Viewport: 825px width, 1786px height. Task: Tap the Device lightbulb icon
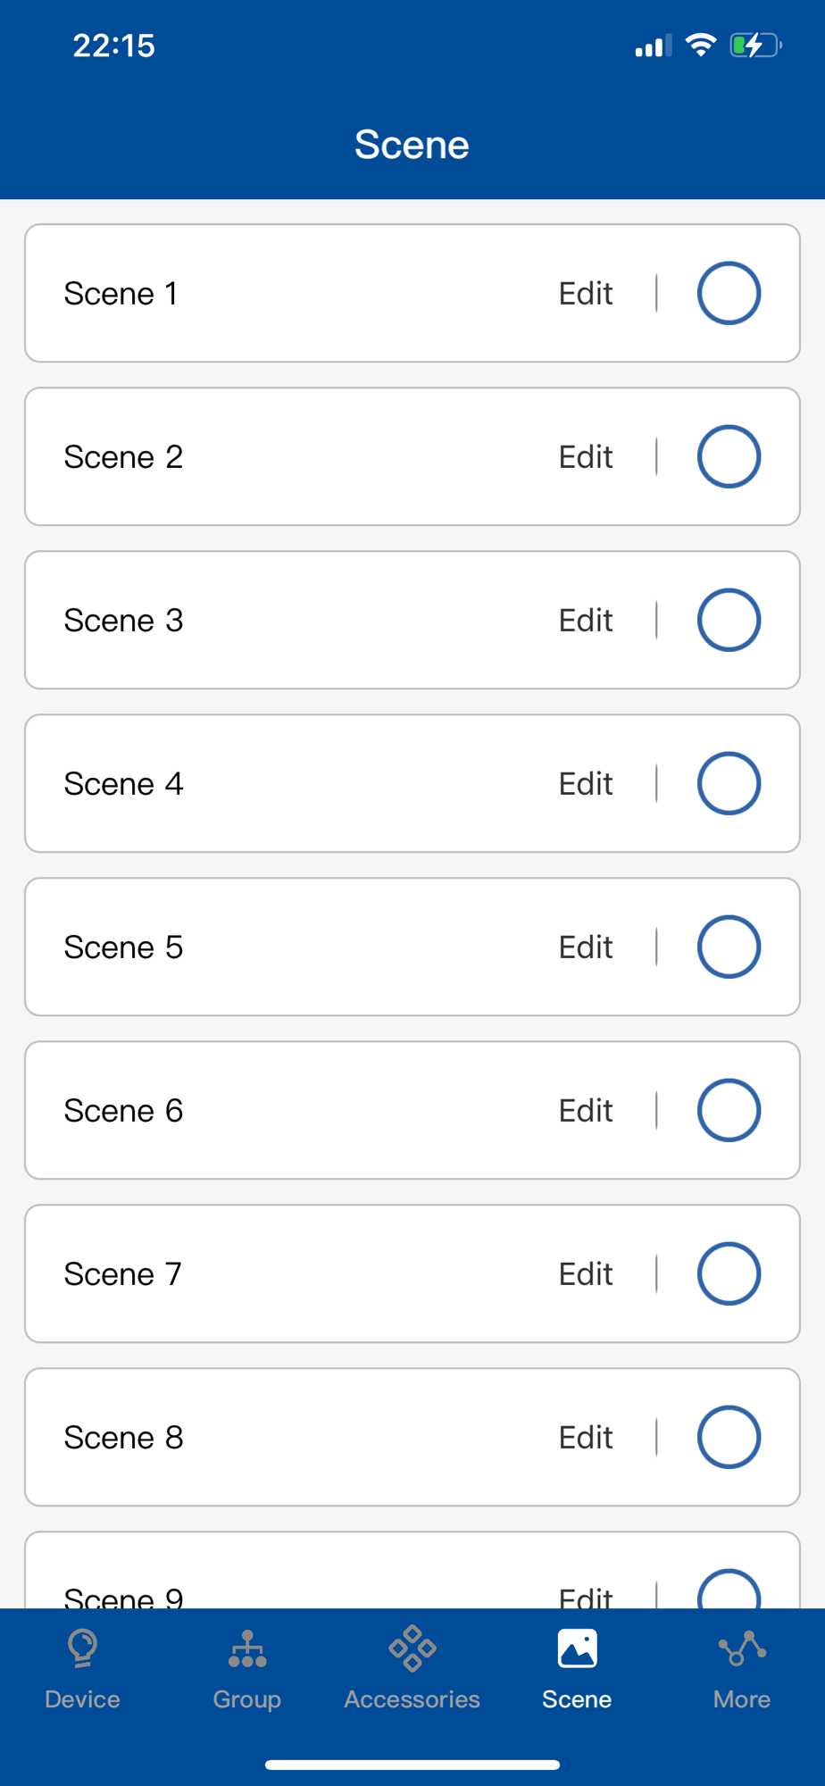[82, 1648]
